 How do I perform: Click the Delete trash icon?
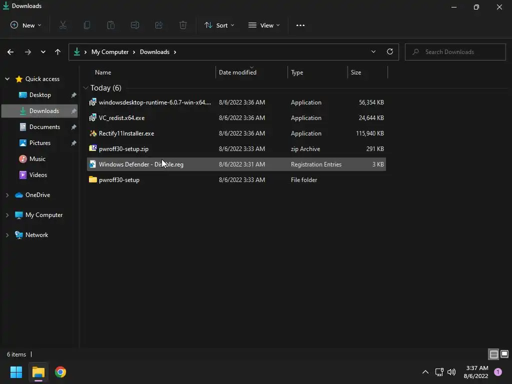[183, 25]
